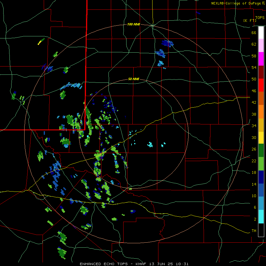Click the "NEXLAB-College of DuPage" credit text
The width and height of the screenshot is (266, 266).
[236, 3]
